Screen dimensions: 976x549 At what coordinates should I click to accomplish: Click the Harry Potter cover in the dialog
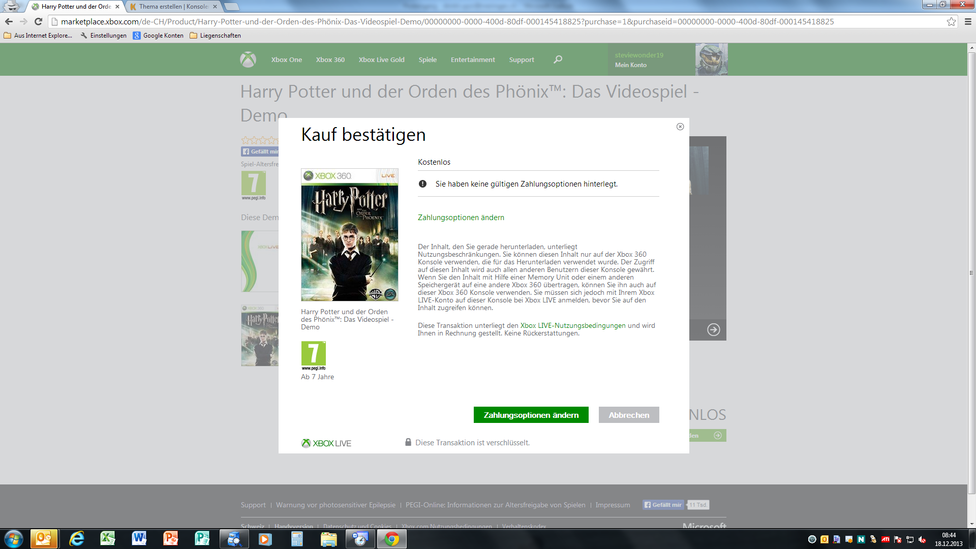[x=350, y=235]
